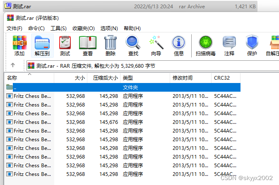Click the archive path address field
This screenshot has width=279, height=185.
(153, 66)
